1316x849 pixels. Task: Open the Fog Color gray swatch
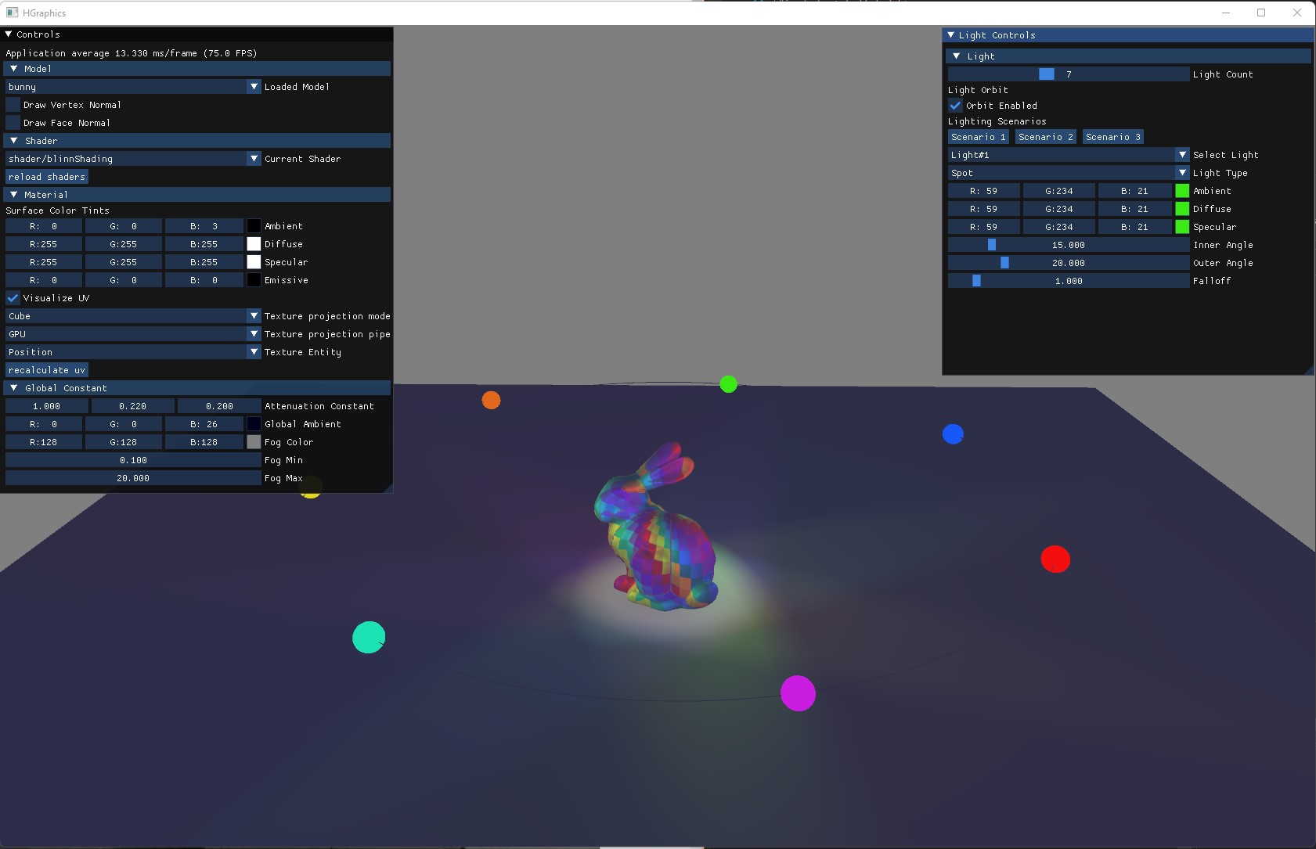click(254, 442)
